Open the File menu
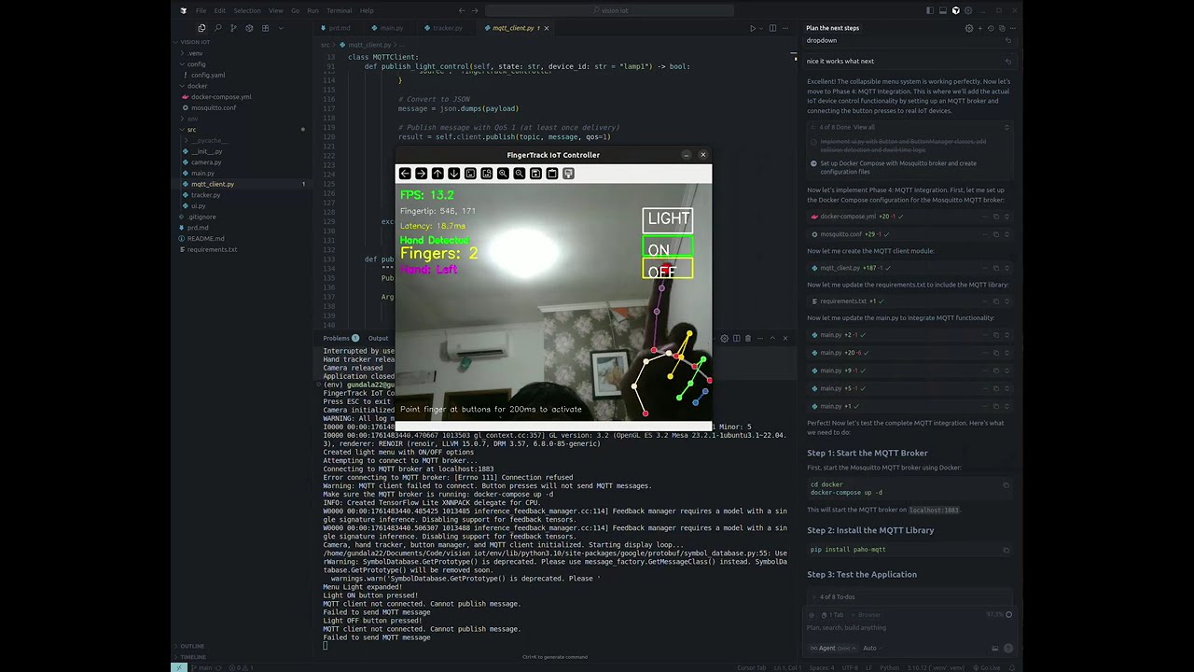Image resolution: width=1194 pixels, height=672 pixels. 201,10
